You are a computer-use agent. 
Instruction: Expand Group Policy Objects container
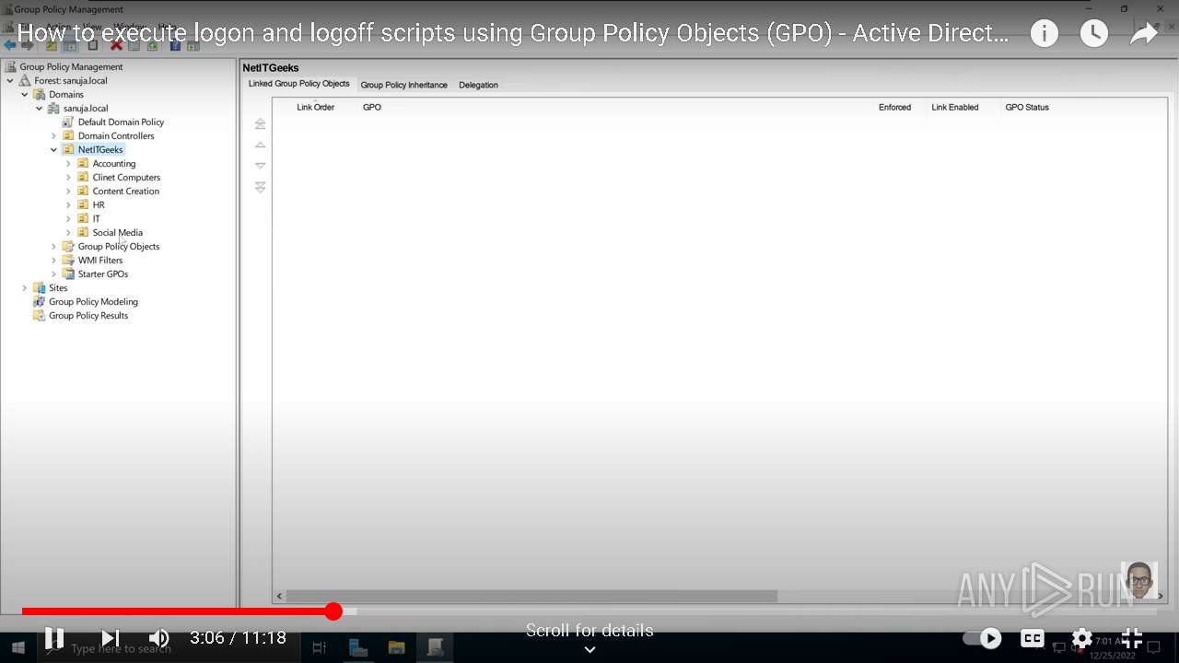pyautogui.click(x=53, y=247)
